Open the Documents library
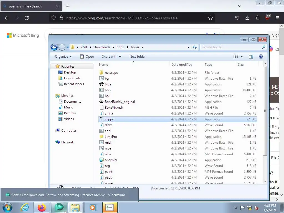 pyautogui.click(x=72, y=102)
